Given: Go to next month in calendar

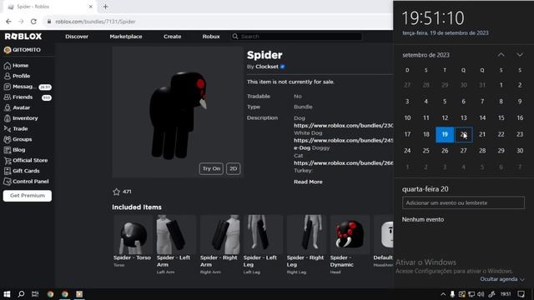Looking at the screenshot, I should pyautogui.click(x=520, y=55).
